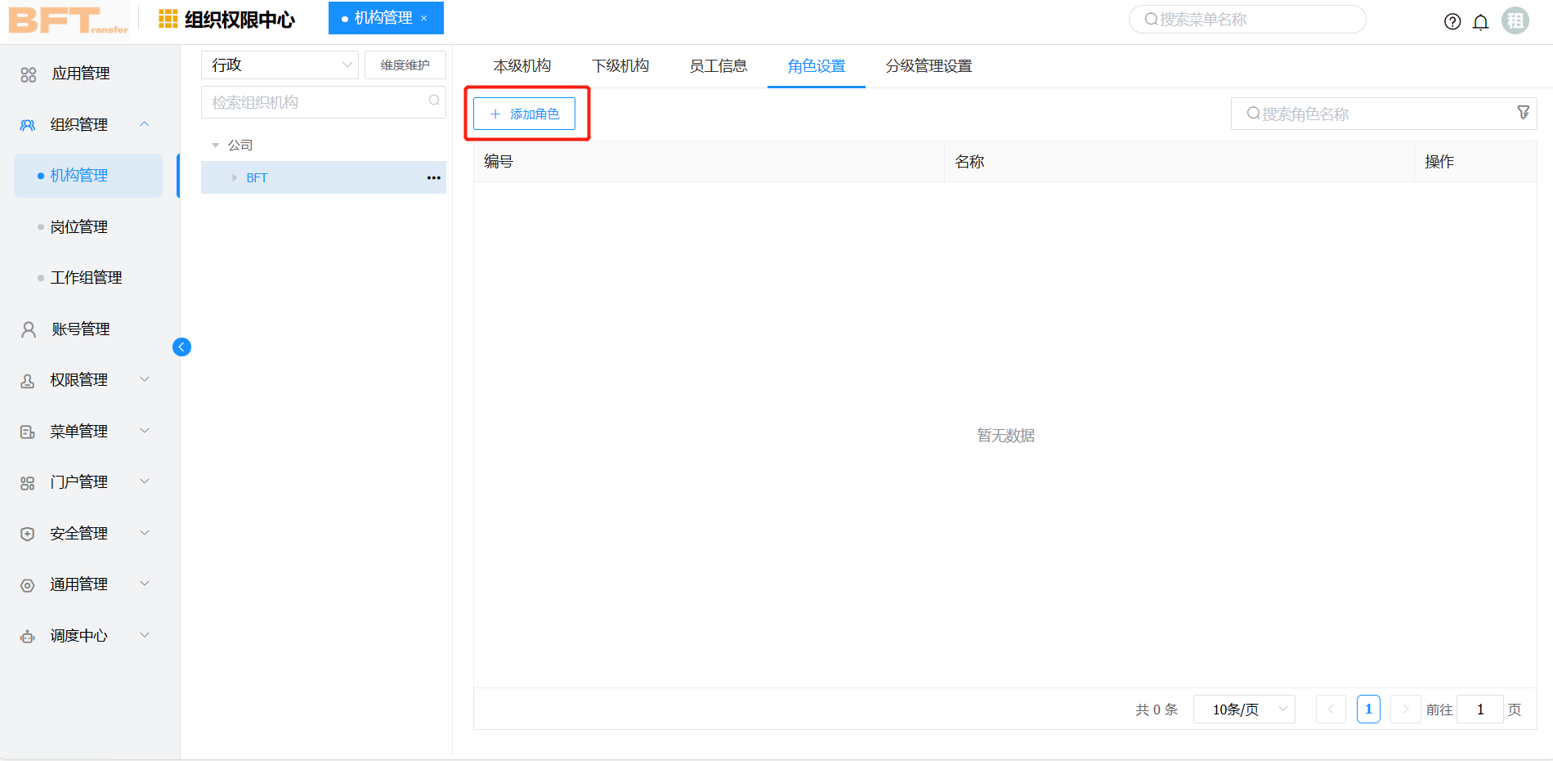Click the 添加角色 button

click(524, 114)
